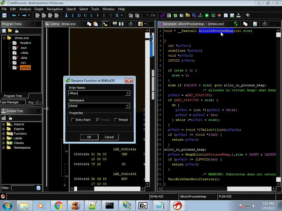
Task: Enable the Pinned checkbox
Action: pyautogui.click(x=116, y=120)
